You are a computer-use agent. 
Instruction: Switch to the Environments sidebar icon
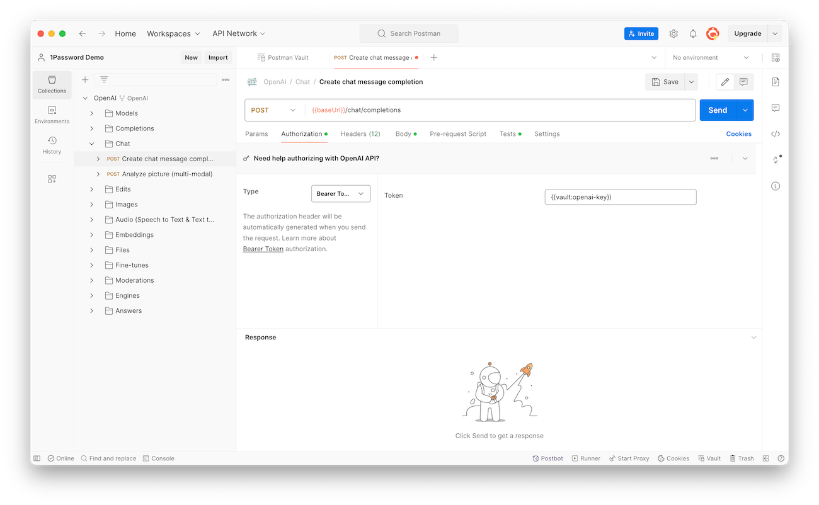point(52,114)
